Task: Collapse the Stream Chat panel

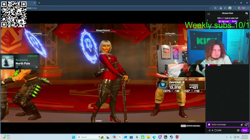Action: point(209,14)
